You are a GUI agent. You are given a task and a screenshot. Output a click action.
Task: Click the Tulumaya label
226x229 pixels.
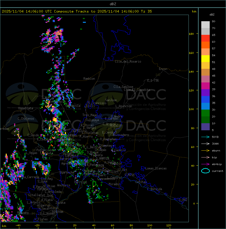tap(93, 120)
